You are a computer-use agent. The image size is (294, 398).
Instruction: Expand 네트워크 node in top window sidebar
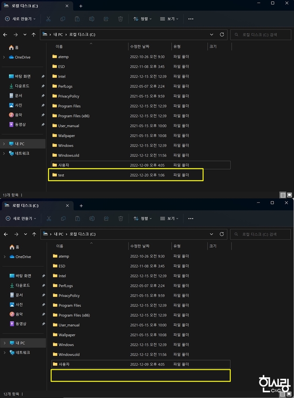click(4, 153)
